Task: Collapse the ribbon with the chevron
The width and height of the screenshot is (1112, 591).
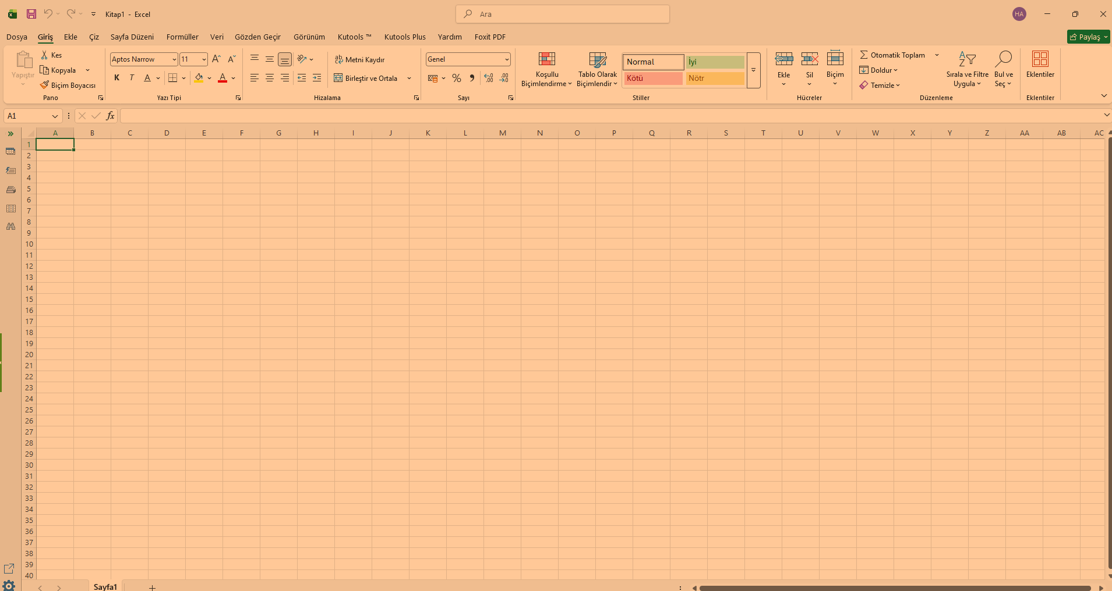Action: click(1104, 95)
